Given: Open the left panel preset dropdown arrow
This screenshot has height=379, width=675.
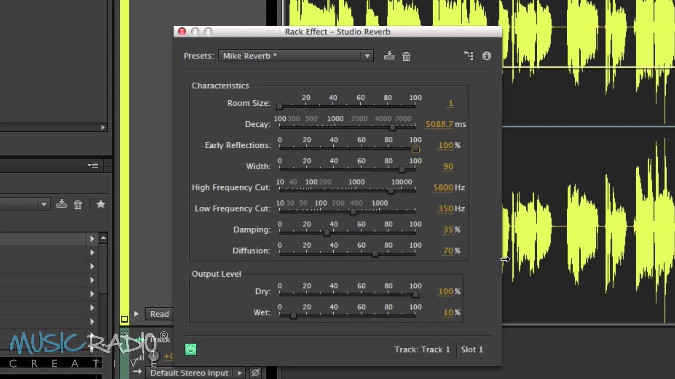Looking at the screenshot, I should (x=44, y=204).
